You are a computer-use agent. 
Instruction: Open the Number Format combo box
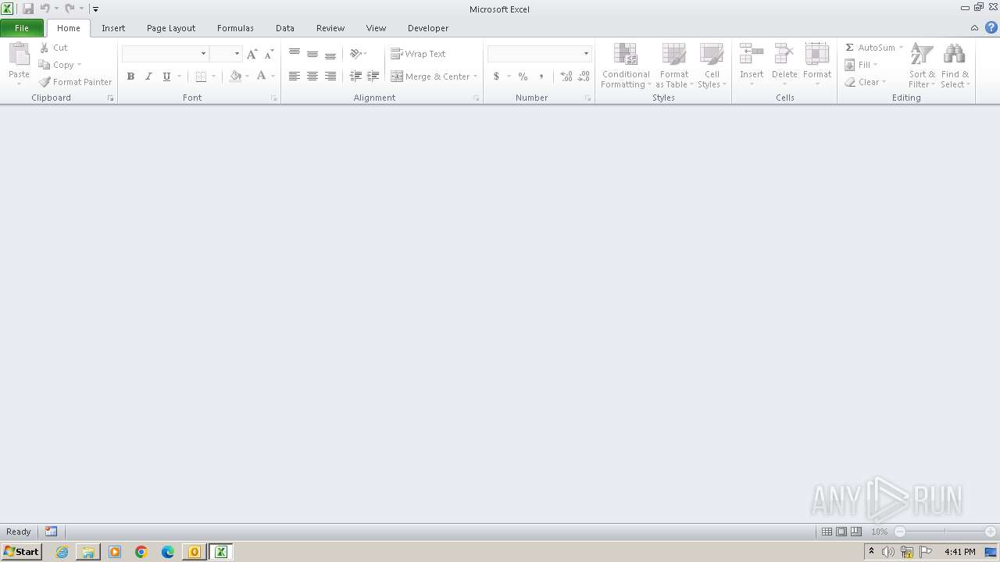[x=539, y=54]
